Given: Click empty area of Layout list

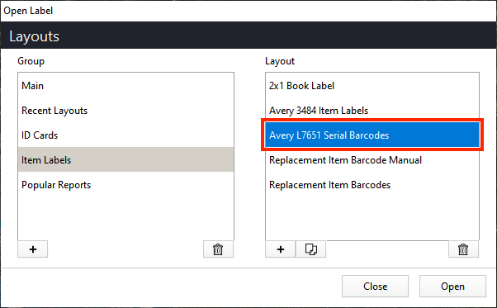Looking at the screenshot, I should [x=372, y=218].
